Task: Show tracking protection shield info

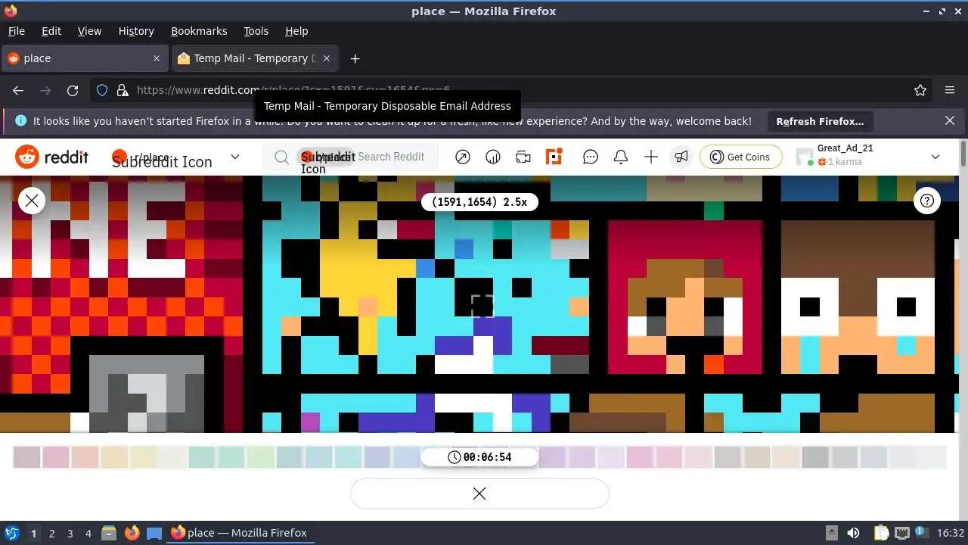Action: click(102, 90)
